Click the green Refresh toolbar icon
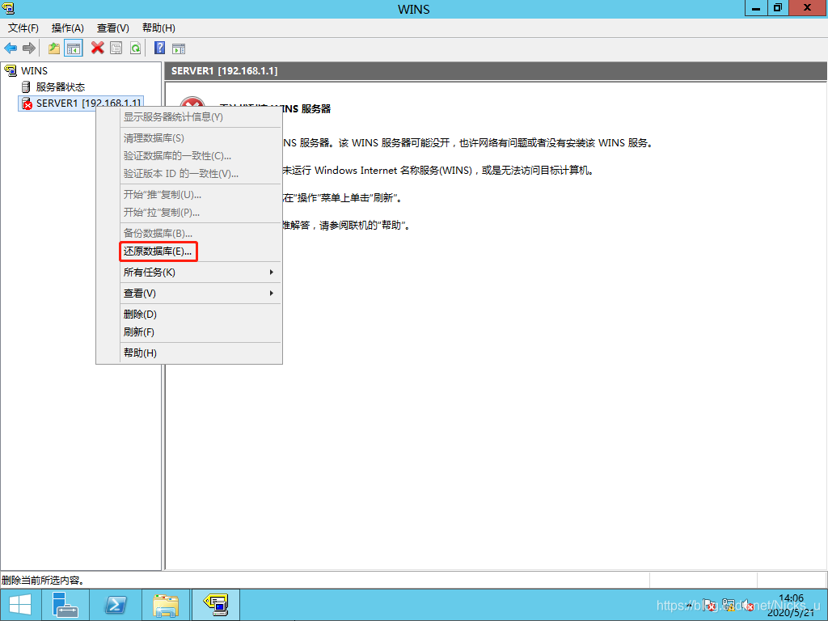Image resolution: width=828 pixels, height=621 pixels. click(x=136, y=49)
